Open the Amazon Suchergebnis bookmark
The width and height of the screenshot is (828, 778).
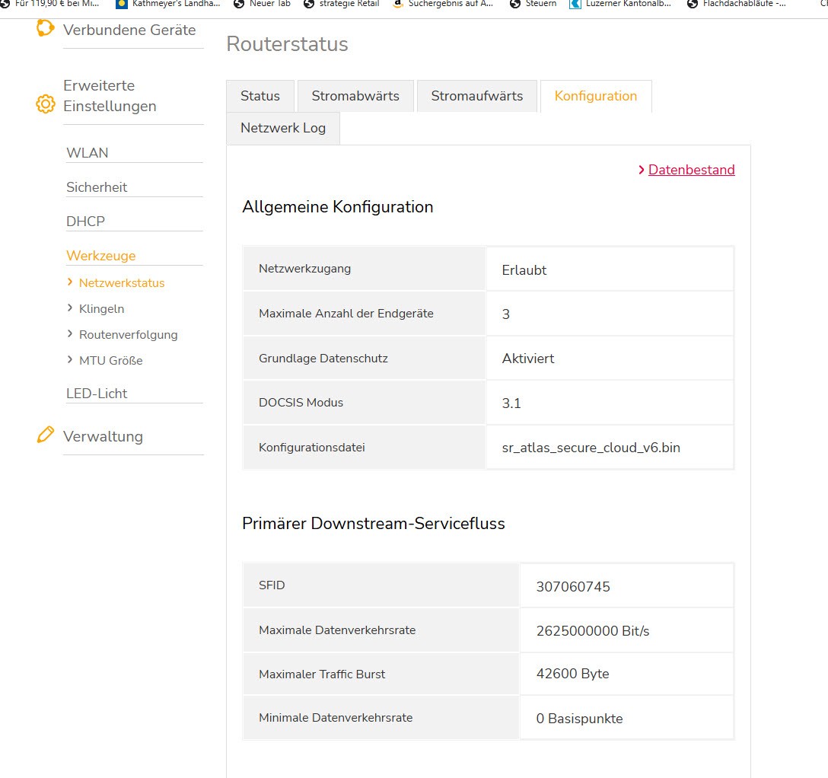(443, 4)
